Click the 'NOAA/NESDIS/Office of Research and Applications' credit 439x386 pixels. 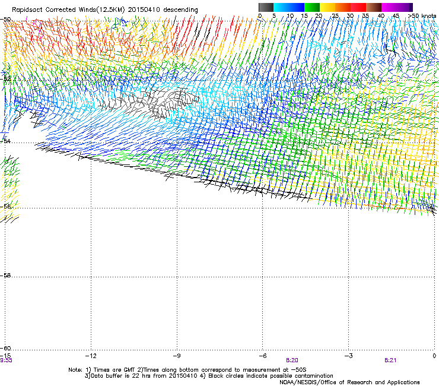(349, 382)
